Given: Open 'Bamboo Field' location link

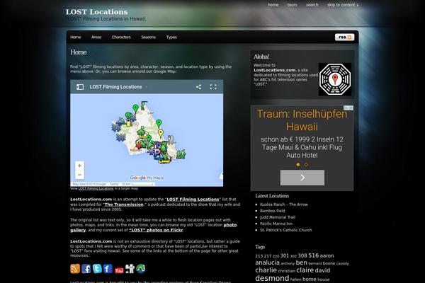Looking at the screenshot, I should pos(273,211).
